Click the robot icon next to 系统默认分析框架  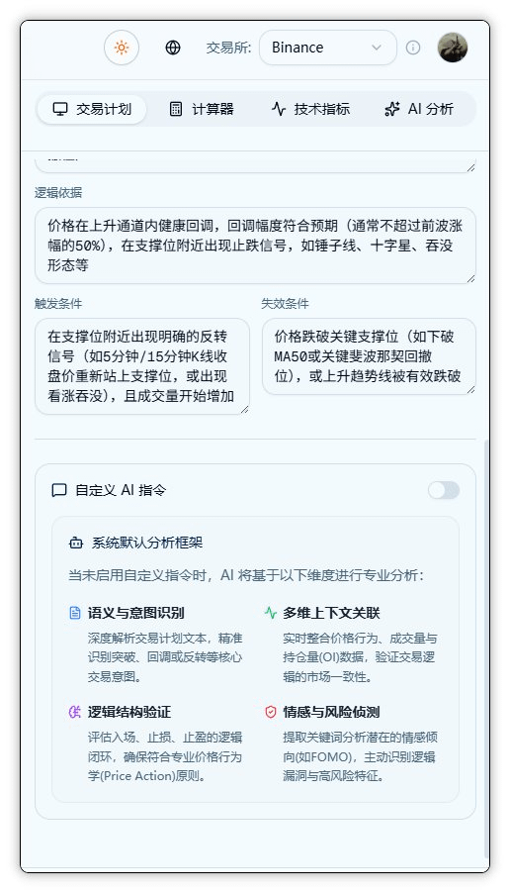[76, 543]
